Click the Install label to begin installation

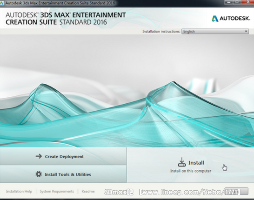[196, 163]
